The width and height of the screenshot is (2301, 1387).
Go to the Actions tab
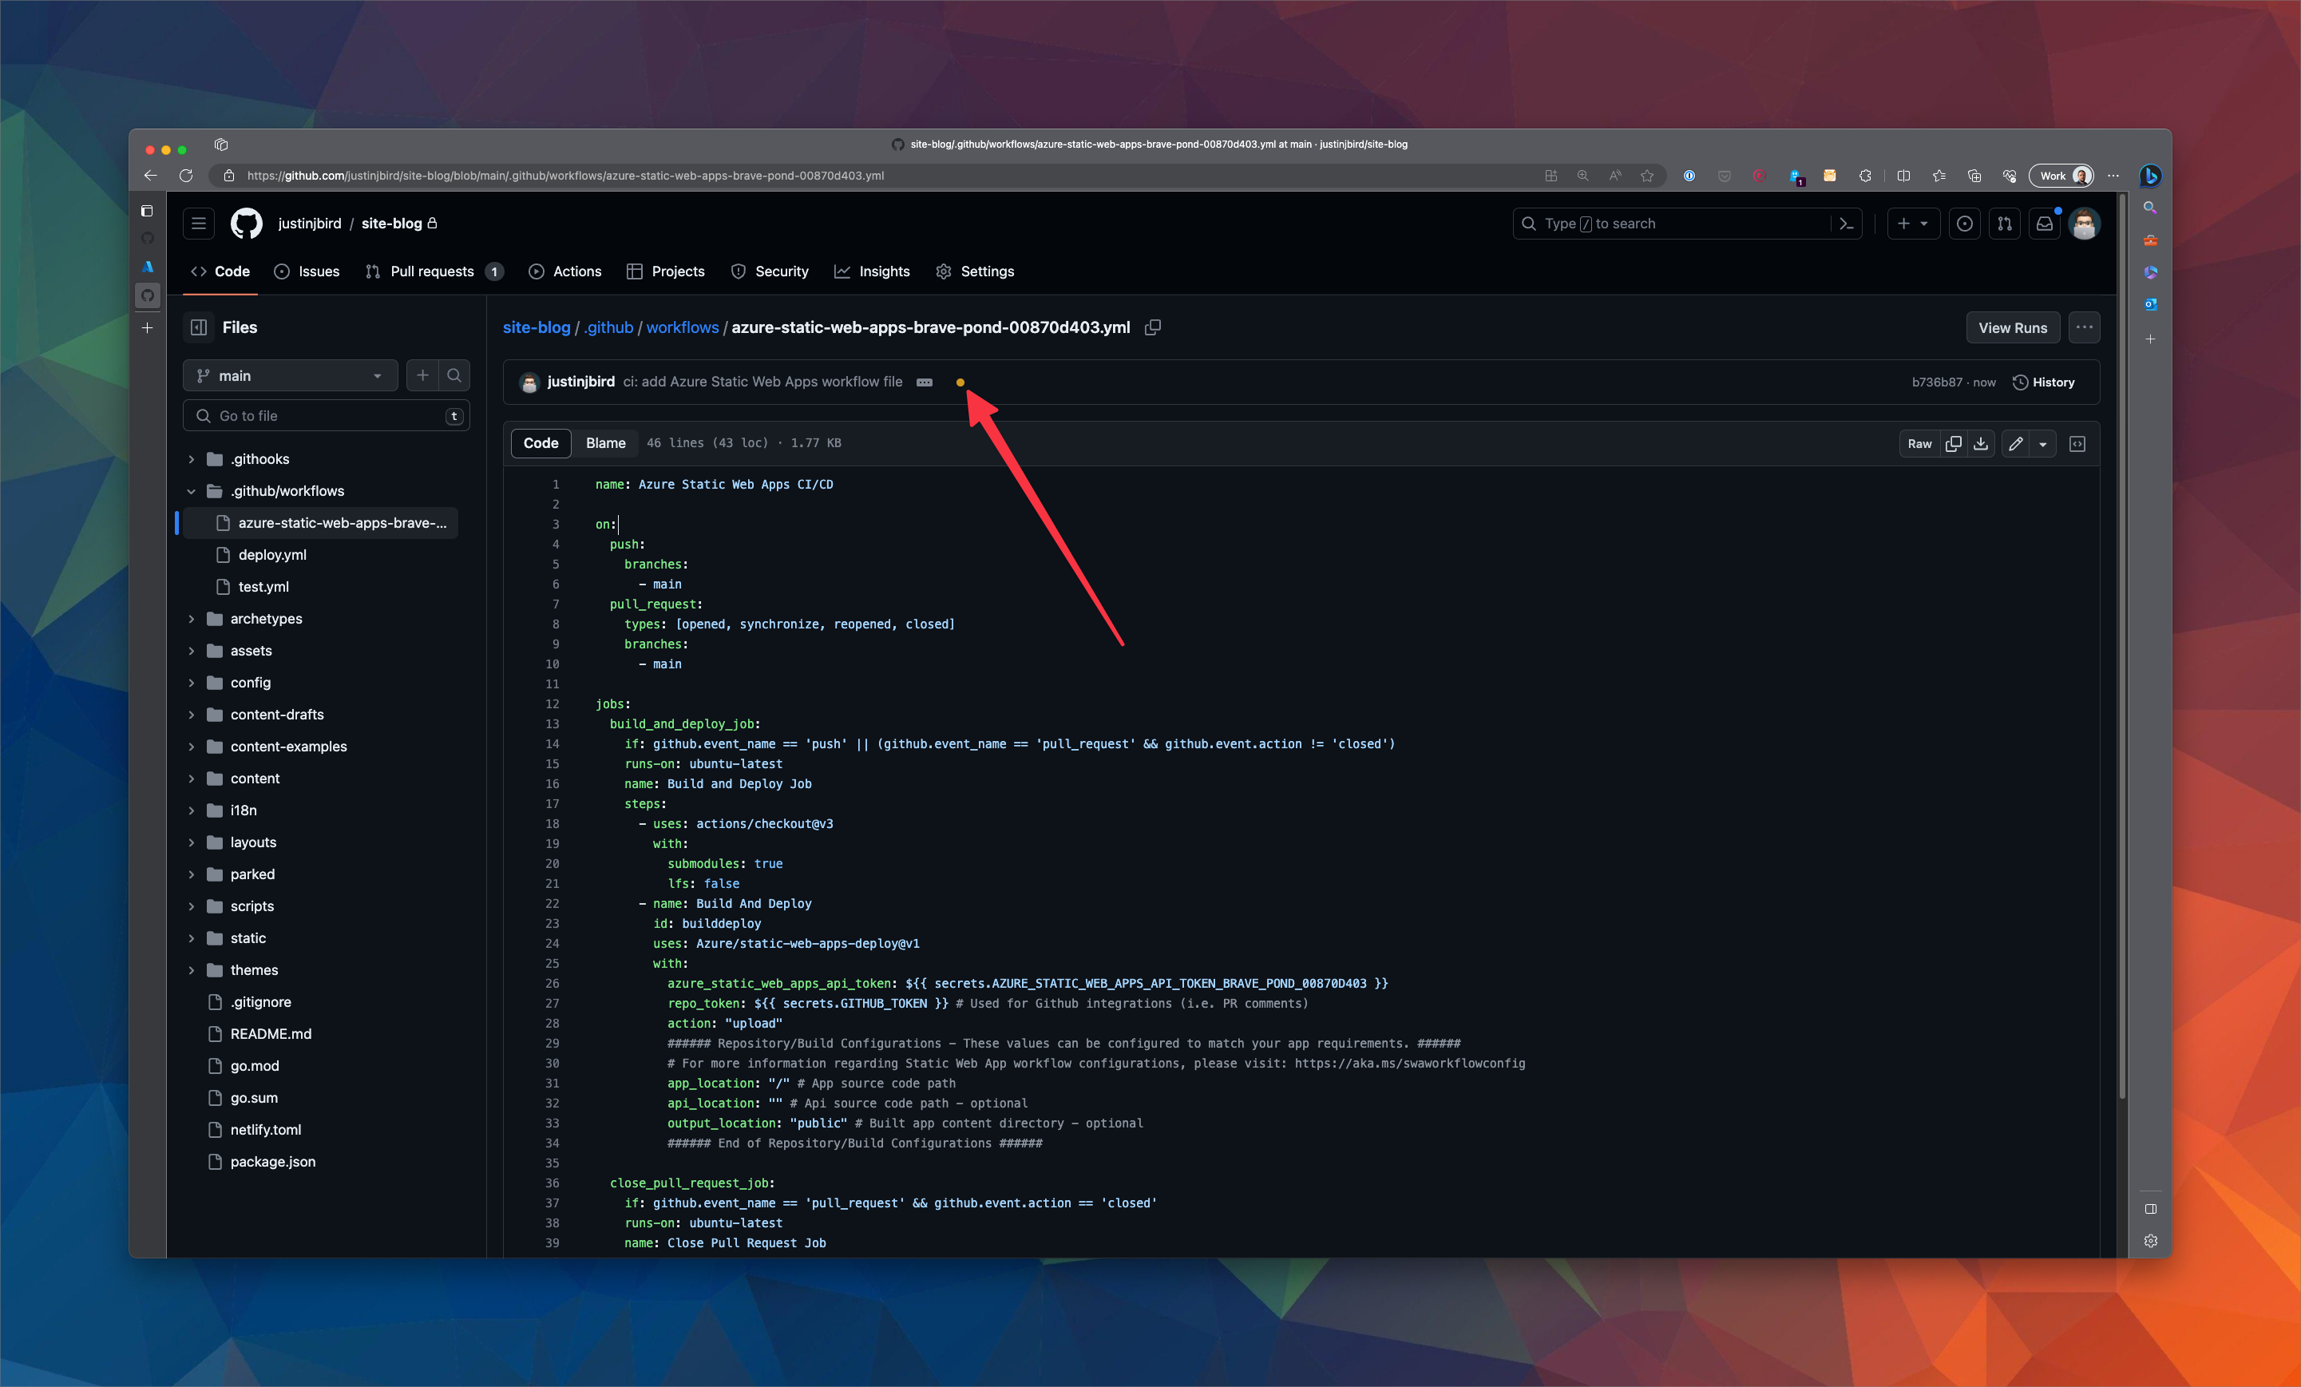click(564, 271)
